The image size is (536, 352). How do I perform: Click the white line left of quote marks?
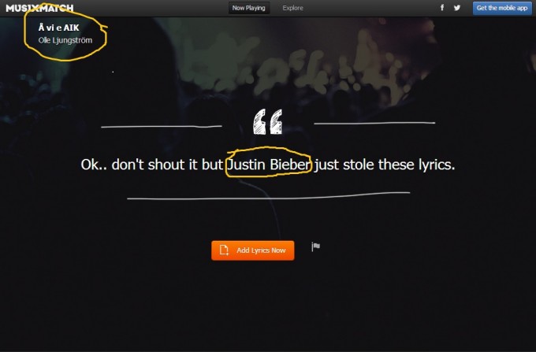click(162, 126)
